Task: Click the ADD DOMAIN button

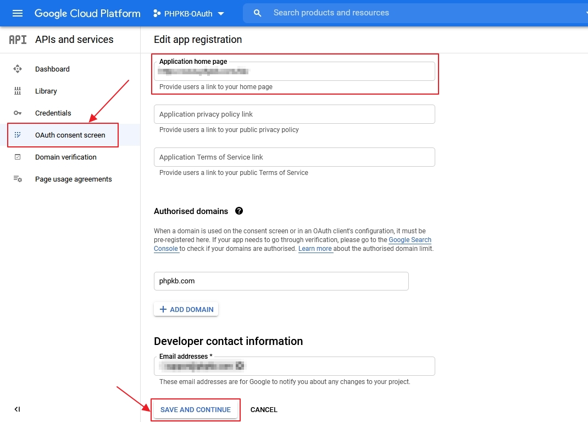Action: (x=186, y=309)
